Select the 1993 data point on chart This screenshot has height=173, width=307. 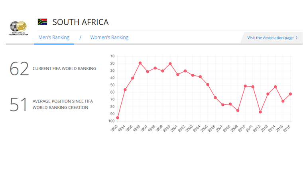tap(118, 118)
